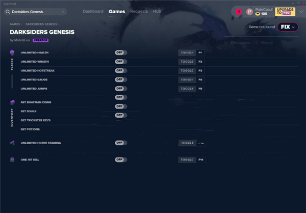Select the Inventory chest icon
The height and width of the screenshot is (213, 306).
coord(12,102)
